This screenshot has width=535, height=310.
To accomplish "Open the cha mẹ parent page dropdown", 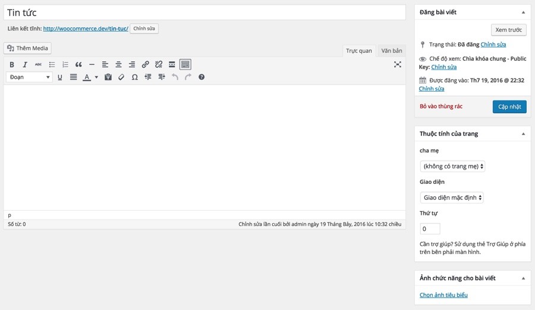I will pyautogui.click(x=452, y=166).
